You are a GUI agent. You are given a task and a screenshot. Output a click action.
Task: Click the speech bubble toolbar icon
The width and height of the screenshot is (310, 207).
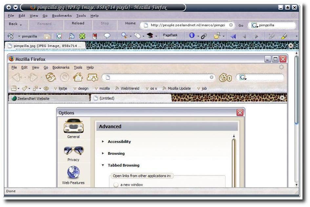pos(107,36)
